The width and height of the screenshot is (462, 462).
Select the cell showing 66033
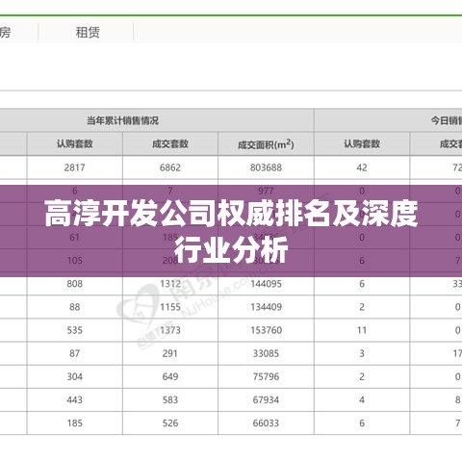[266, 423]
